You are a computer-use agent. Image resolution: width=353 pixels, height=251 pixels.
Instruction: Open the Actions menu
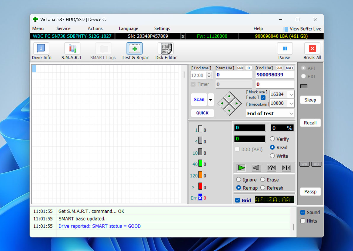(95, 29)
